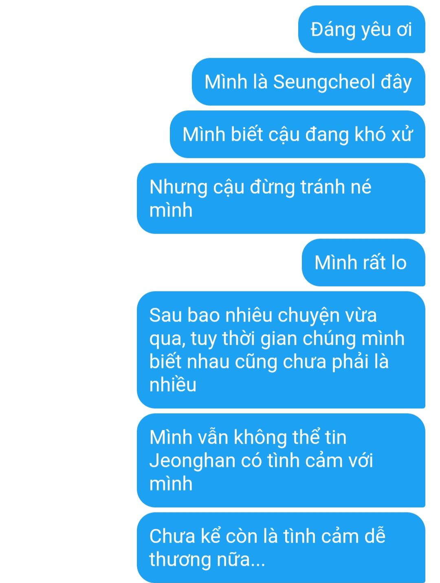Select the "Mình là Seungcheol đây" message
Screen dimensions: 440x583
pos(308,82)
